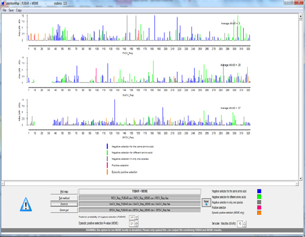Adjust the FUBAR posterior probability spinner
The width and height of the screenshot is (305, 237).
click(x=133, y=217)
